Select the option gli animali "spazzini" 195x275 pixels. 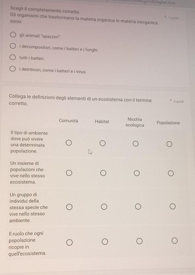point(13,35)
